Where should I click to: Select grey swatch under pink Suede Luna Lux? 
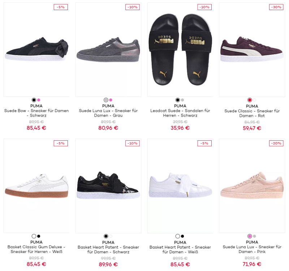pos(254,236)
